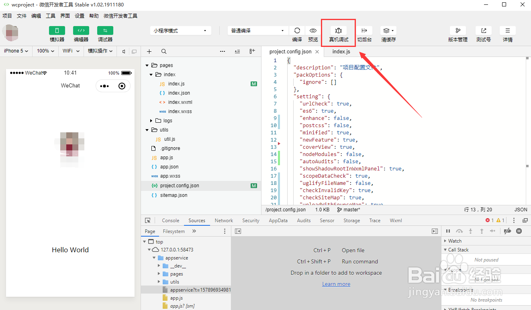Click the 测试号 test account icon
This screenshot has height=310, width=531.
(x=484, y=30)
